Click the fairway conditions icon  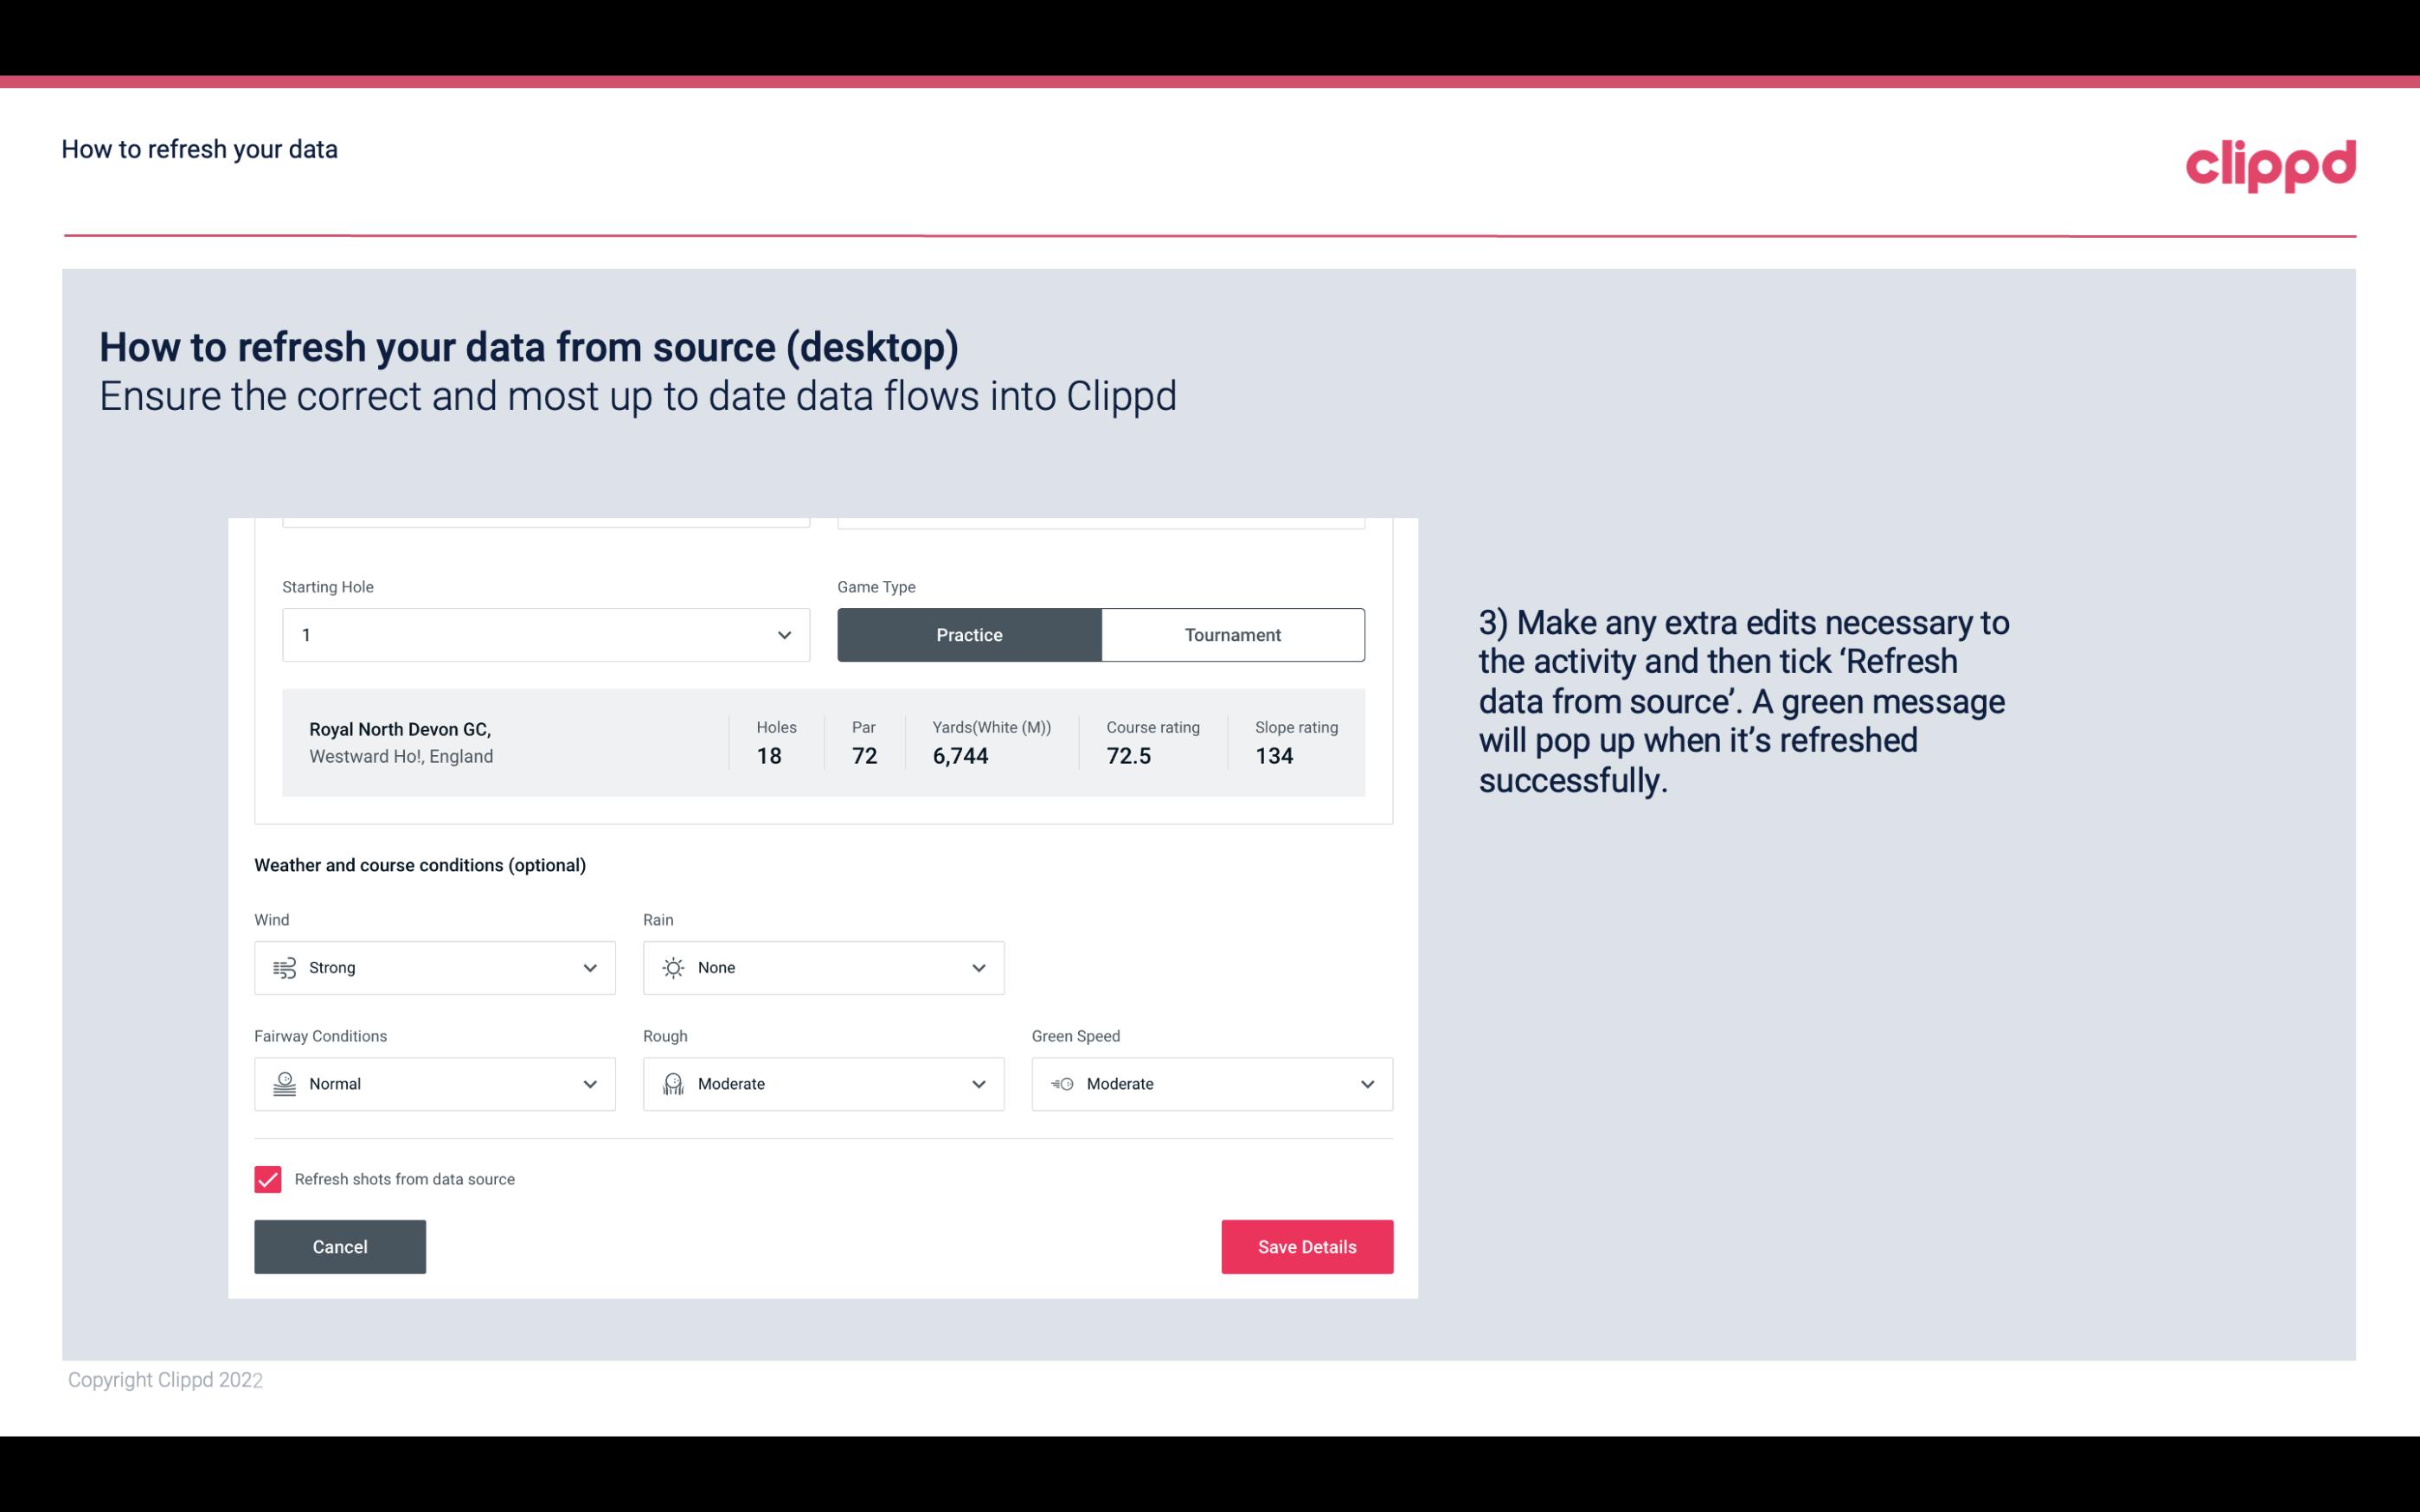(x=282, y=1084)
